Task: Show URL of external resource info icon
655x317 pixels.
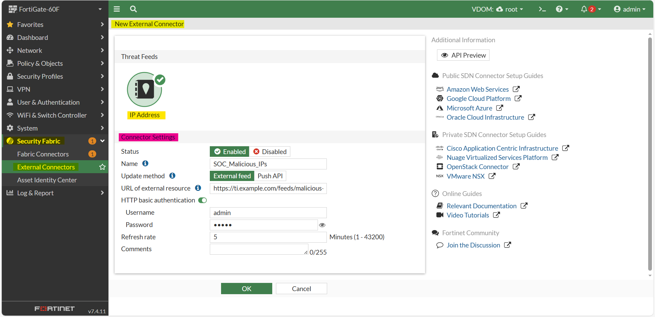Action: [198, 188]
